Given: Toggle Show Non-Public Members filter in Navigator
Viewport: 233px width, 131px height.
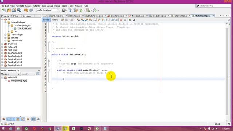Looking at the screenshot, I should click(18, 119).
